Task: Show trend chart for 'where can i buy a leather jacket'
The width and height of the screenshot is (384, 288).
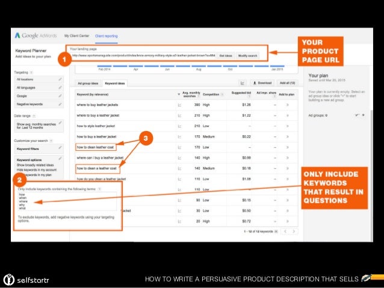Action: pyautogui.click(x=179, y=158)
